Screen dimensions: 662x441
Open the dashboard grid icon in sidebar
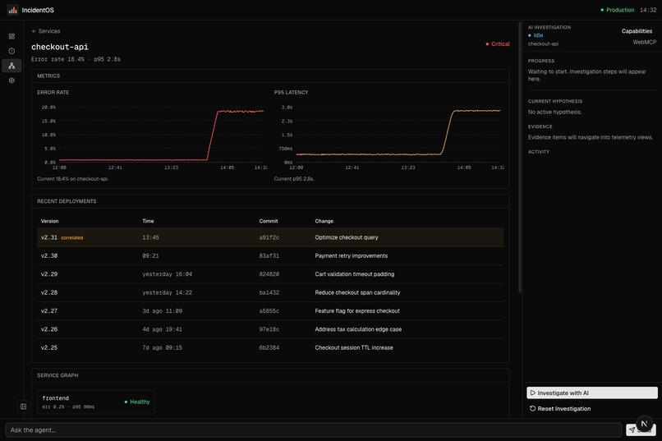tap(11, 36)
